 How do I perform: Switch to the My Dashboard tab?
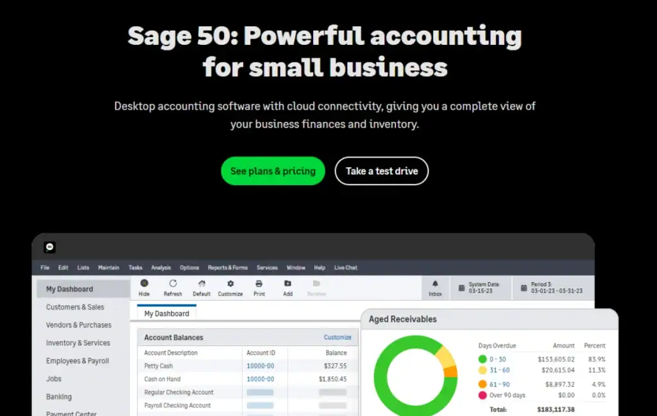click(x=166, y=313)
